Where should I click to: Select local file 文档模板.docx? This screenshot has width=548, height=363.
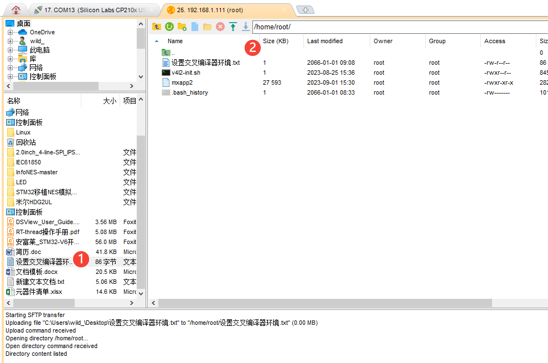click(37, 272)
